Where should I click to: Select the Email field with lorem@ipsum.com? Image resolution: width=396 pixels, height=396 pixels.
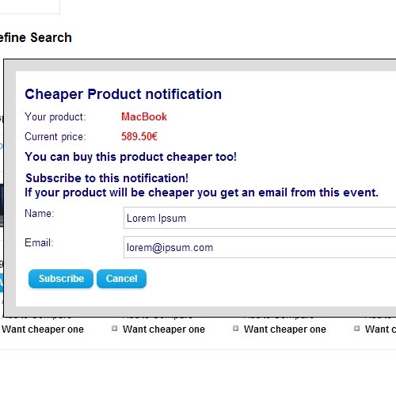tap(260, 247)
